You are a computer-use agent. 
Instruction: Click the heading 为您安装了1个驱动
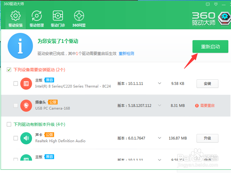pyautogui.click(x=58, y=41)
